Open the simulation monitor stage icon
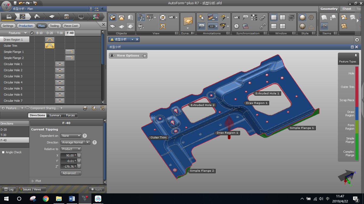The width and height of the screenshot is (364, 204). pos(81,17)
